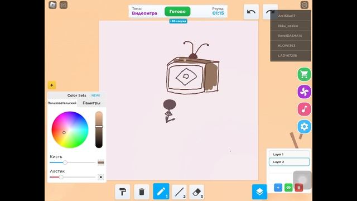357x201 pixels.
Task: Select the paint roller fill tool
Action: [x=123, y=192]
